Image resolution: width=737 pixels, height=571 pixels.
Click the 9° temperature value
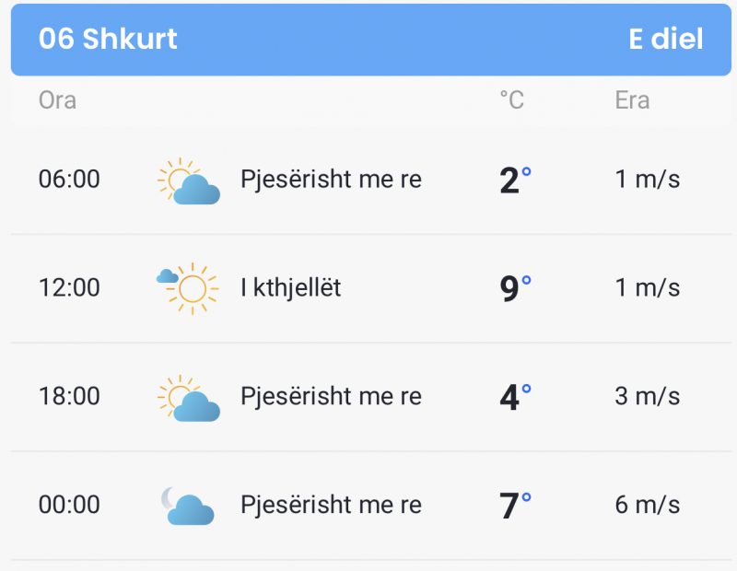515,288
